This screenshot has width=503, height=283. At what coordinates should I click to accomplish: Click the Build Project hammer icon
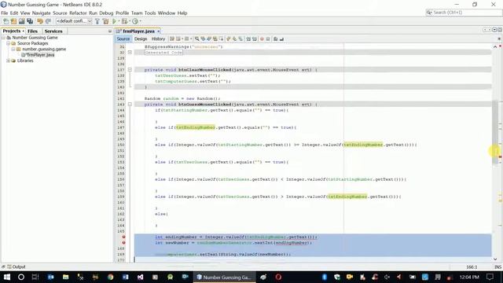(97, 21)
